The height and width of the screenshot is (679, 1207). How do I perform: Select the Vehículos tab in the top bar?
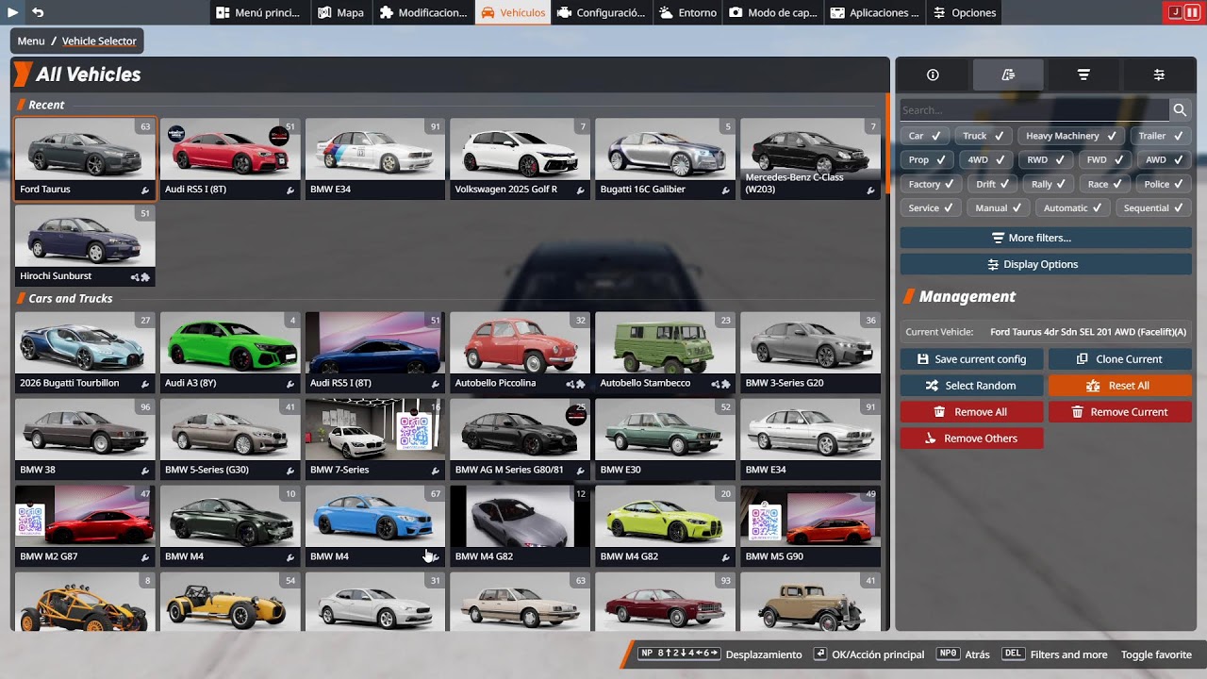point(513,12)
